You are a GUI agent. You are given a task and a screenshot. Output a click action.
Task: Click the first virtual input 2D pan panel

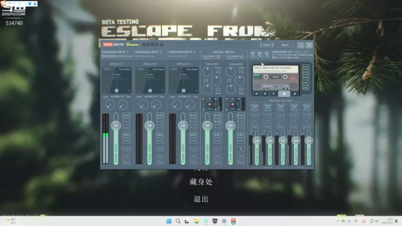(210, 104)
